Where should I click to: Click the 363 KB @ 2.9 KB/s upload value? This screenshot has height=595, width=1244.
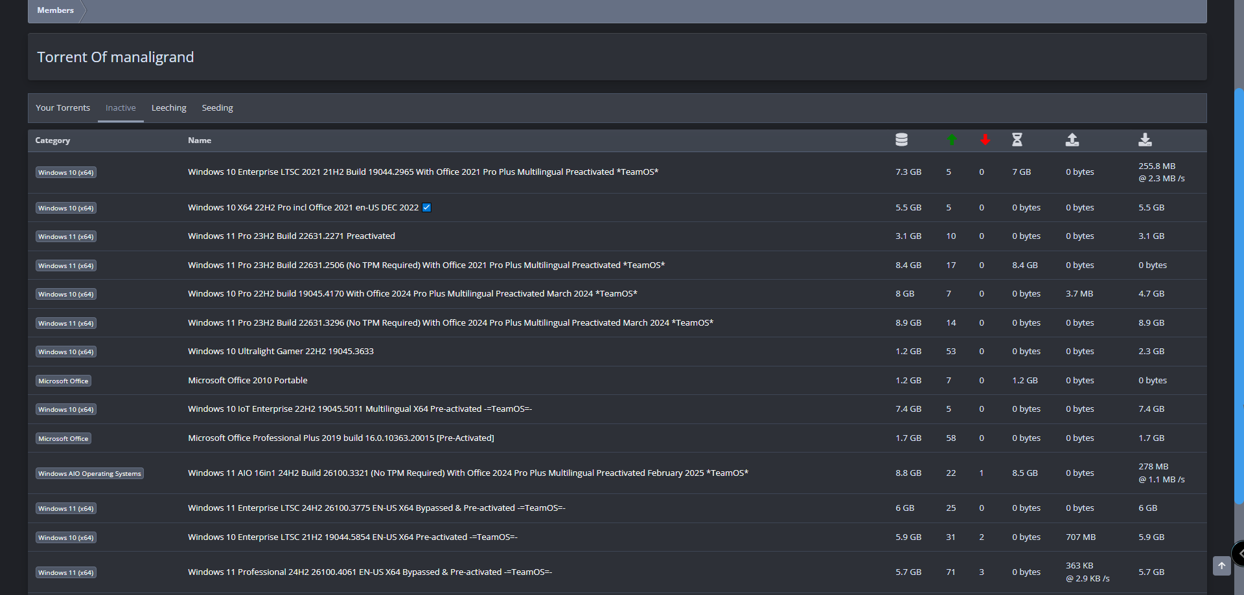click(1088, 572)
